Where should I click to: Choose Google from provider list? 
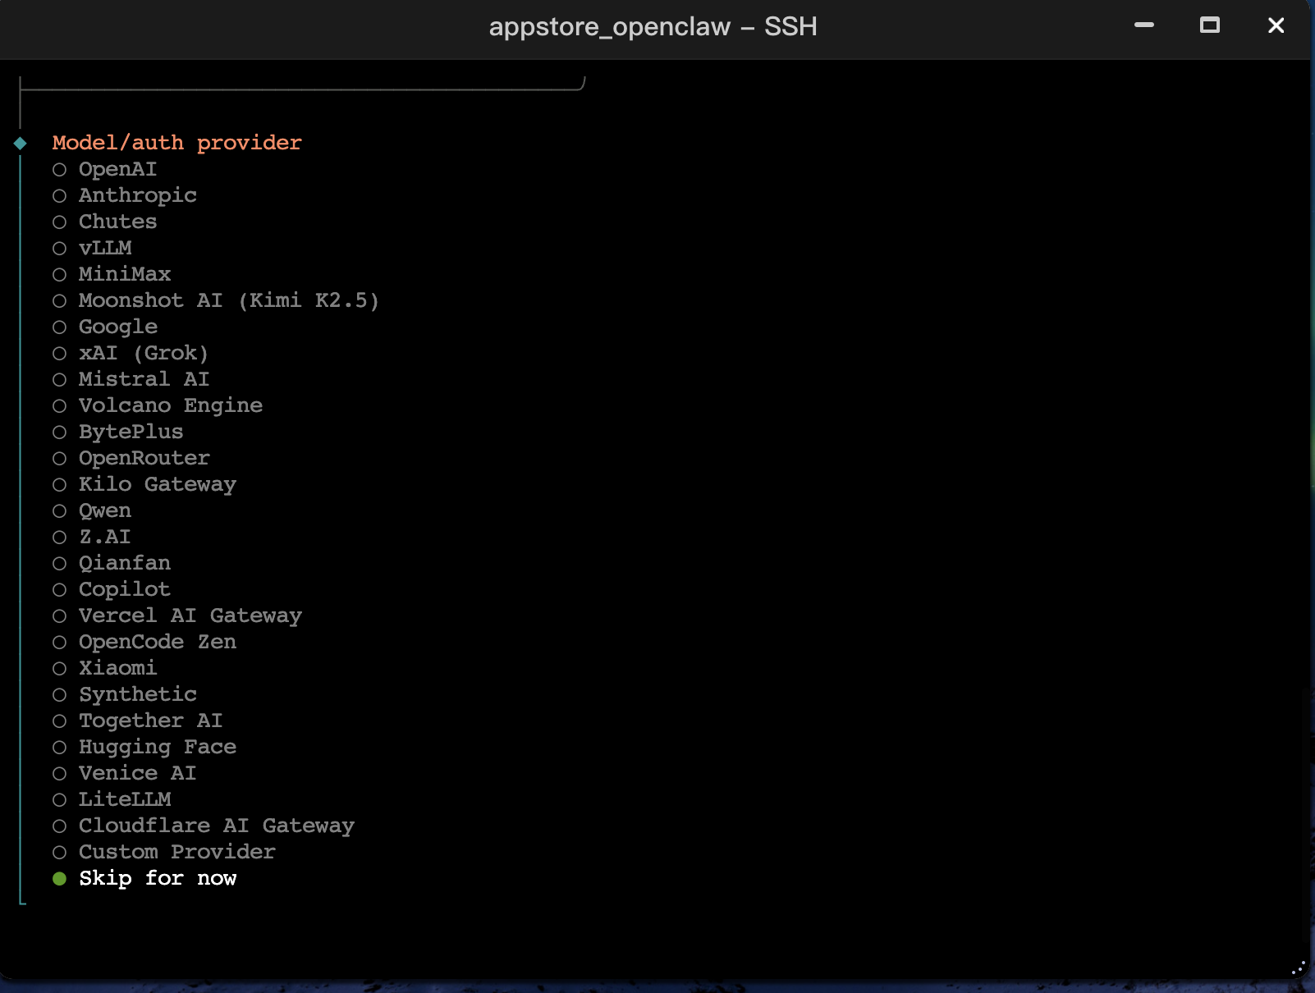(x=117, y=327)
